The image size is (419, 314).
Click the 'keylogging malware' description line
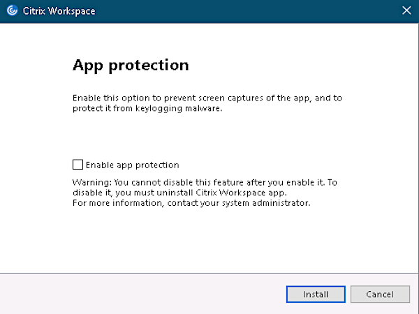[147, 108]
